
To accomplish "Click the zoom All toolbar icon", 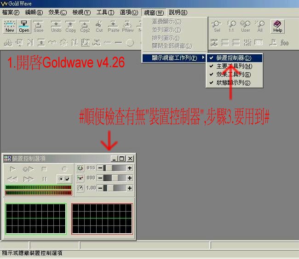I will [260, 27].
